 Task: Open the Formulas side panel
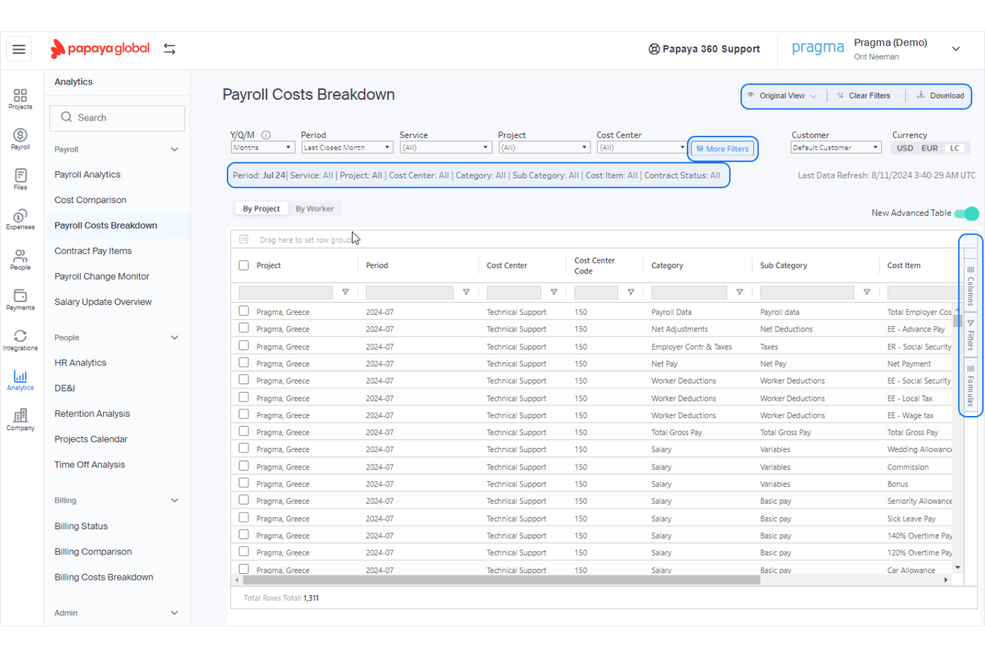970,386
